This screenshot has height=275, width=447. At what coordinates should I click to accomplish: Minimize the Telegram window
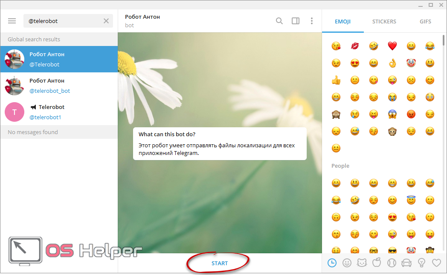[x=421, y=5]
